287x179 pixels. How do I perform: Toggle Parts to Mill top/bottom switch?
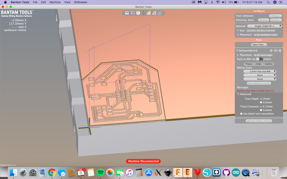tap(259, 59)
